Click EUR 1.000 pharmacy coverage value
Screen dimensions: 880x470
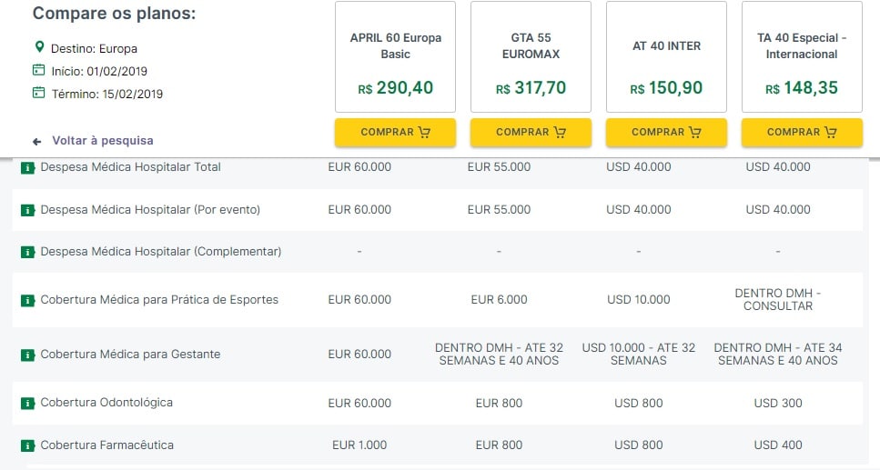pyautogui.click(x=359, y=445)
